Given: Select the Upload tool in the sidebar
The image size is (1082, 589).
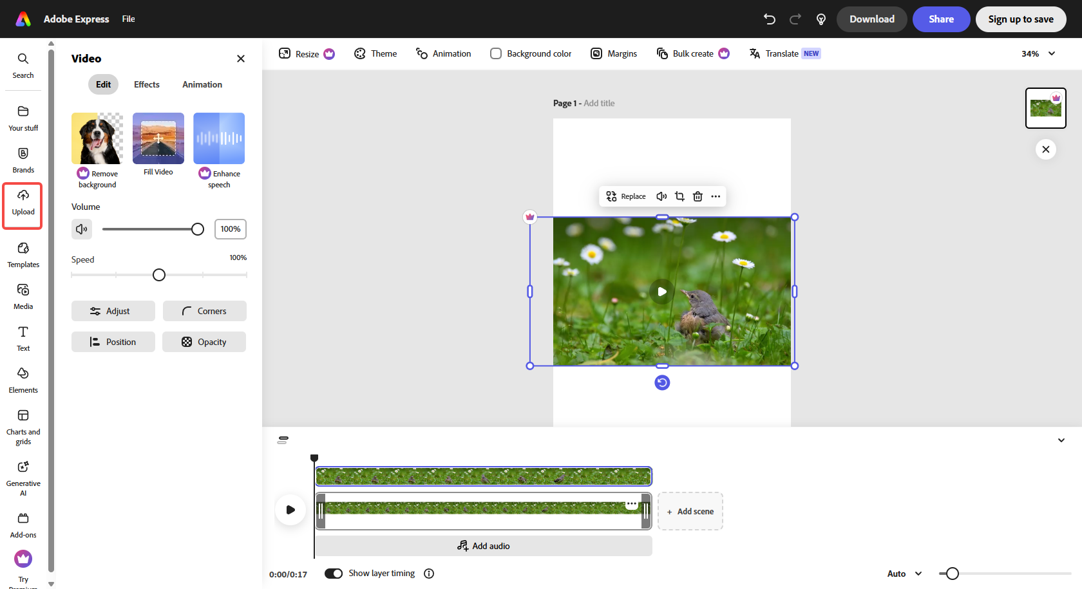Looking at the screenshot, I should click(x=23, y=205).
